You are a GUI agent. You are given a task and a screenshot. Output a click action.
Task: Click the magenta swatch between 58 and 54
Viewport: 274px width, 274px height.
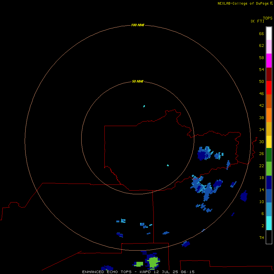[269, 61]
